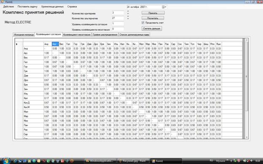This screenshot has height=164, width=263.
Task: Select the Коэффициент согласия tab
Action: point(49,34)
